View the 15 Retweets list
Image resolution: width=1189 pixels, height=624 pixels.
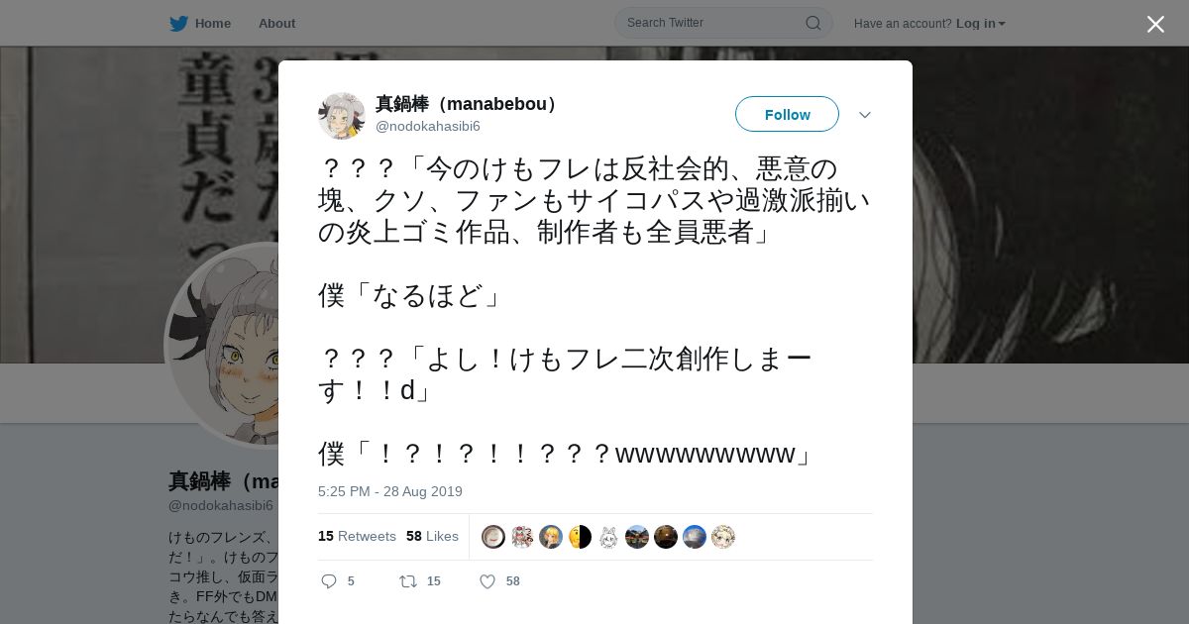point(357,536)
